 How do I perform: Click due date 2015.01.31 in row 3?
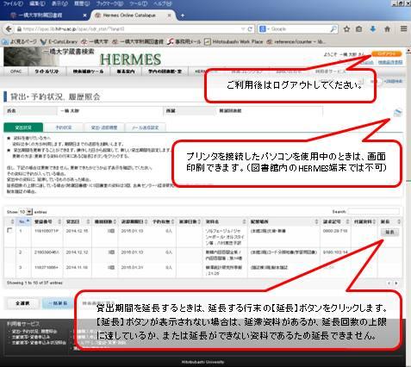[132, 267]
